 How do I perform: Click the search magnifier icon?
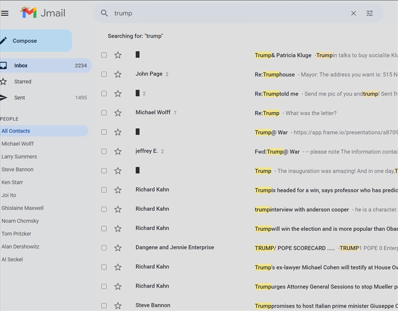[104, 13]
